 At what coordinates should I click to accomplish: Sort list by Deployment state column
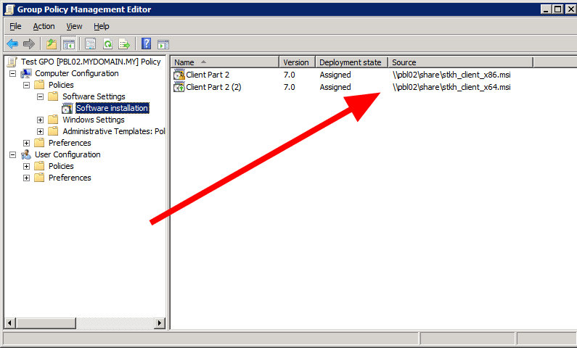(x=351, y=62)
